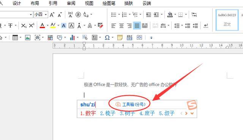The height and width of the screenshot is (140, 243).
Task: Insert a picture with the image icon
Action: click(x=28, y=38)
